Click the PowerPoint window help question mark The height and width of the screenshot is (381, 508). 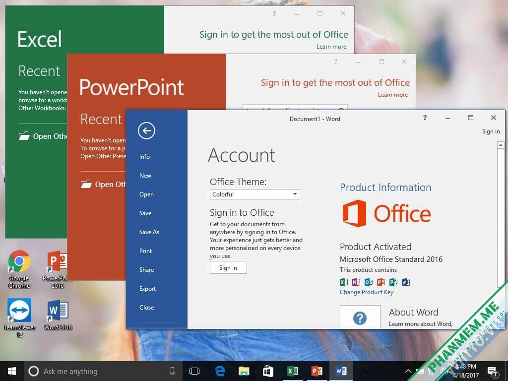click(x=335, y=61)
